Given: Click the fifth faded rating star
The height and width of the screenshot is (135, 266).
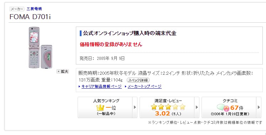Looking at the screenshot, I should tap(183, 107).
